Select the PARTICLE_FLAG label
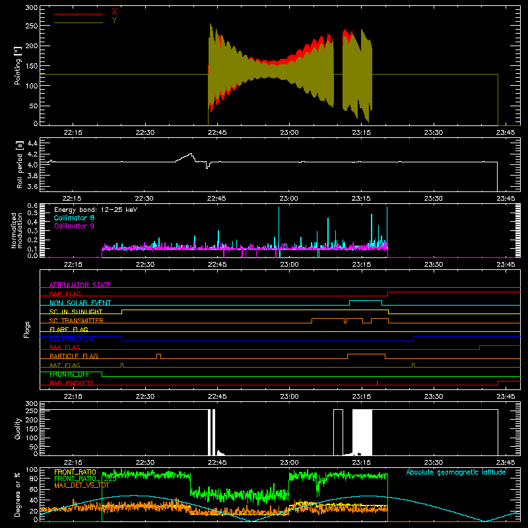 tap(74, 356)
